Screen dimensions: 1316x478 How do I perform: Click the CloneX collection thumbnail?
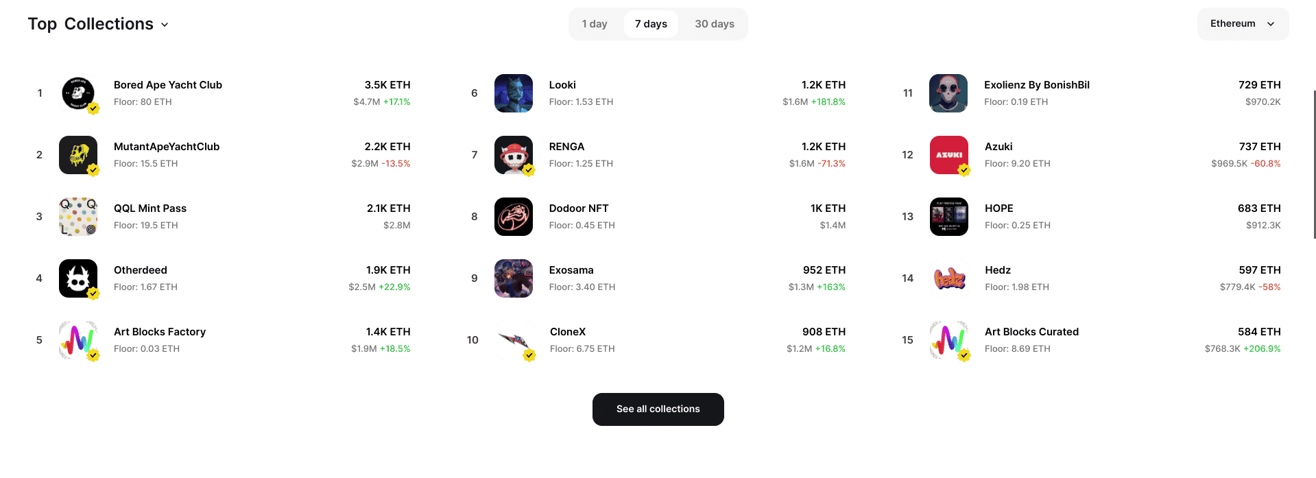point(513,339)
